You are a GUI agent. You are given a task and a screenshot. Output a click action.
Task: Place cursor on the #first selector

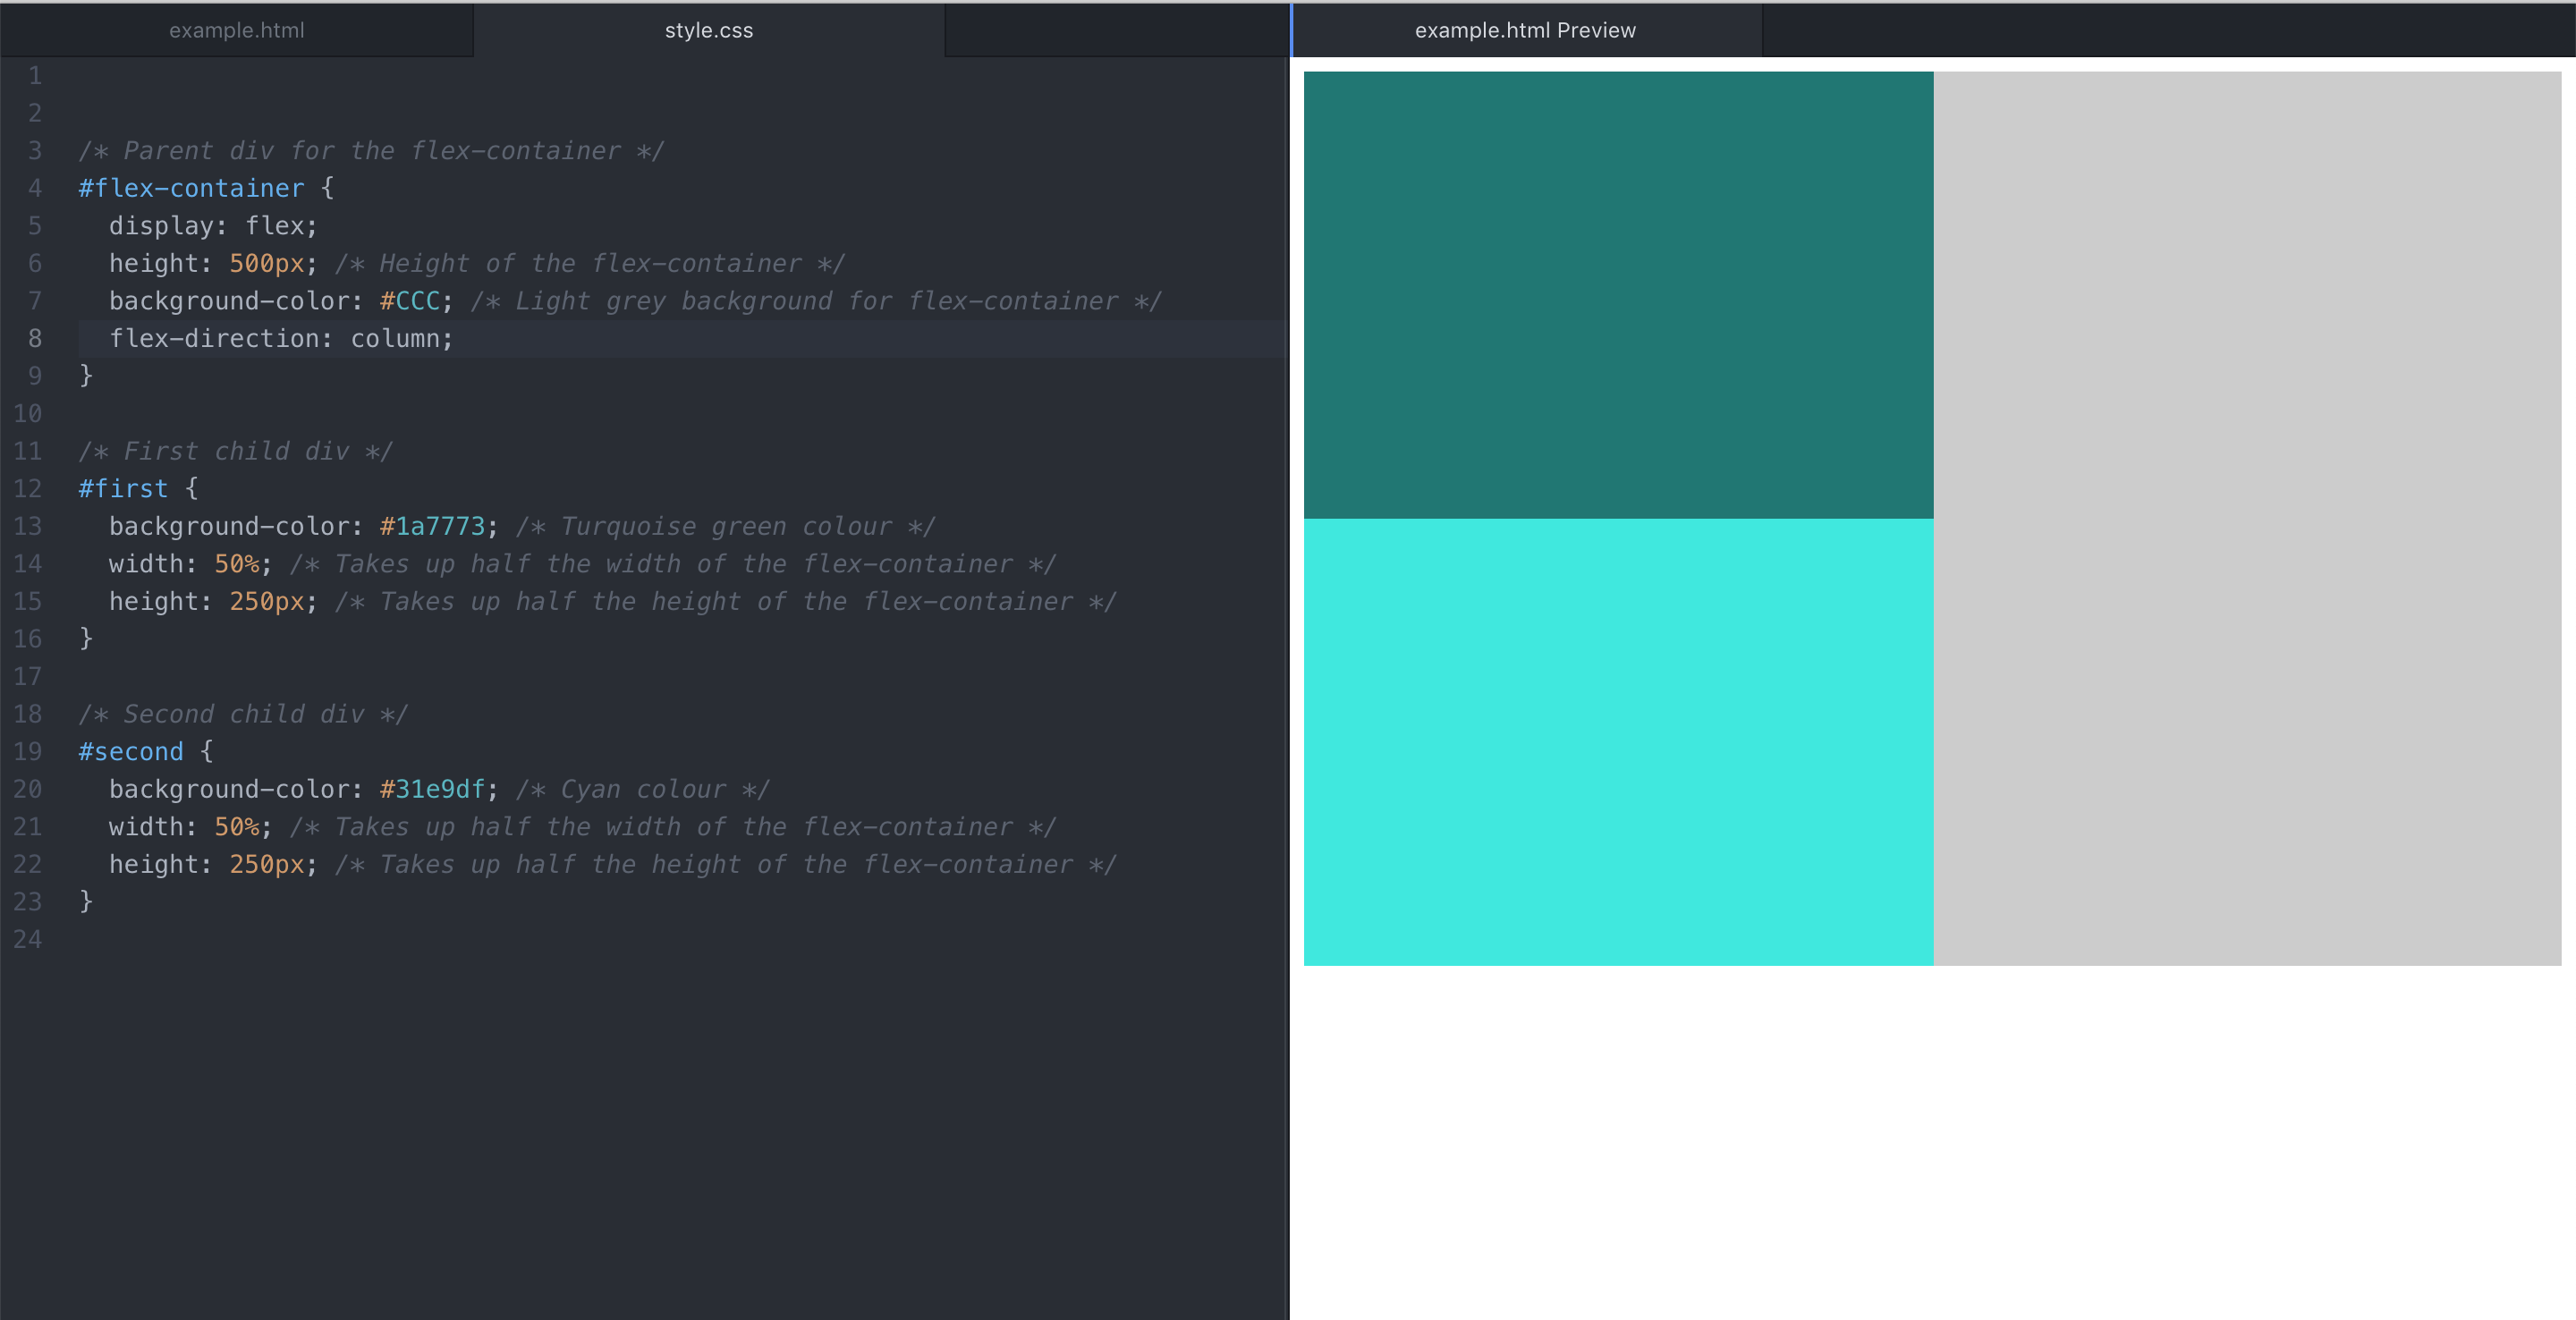(x=123, y=488)
